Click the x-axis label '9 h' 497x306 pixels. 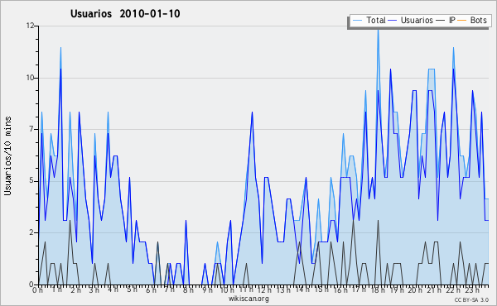207,289
